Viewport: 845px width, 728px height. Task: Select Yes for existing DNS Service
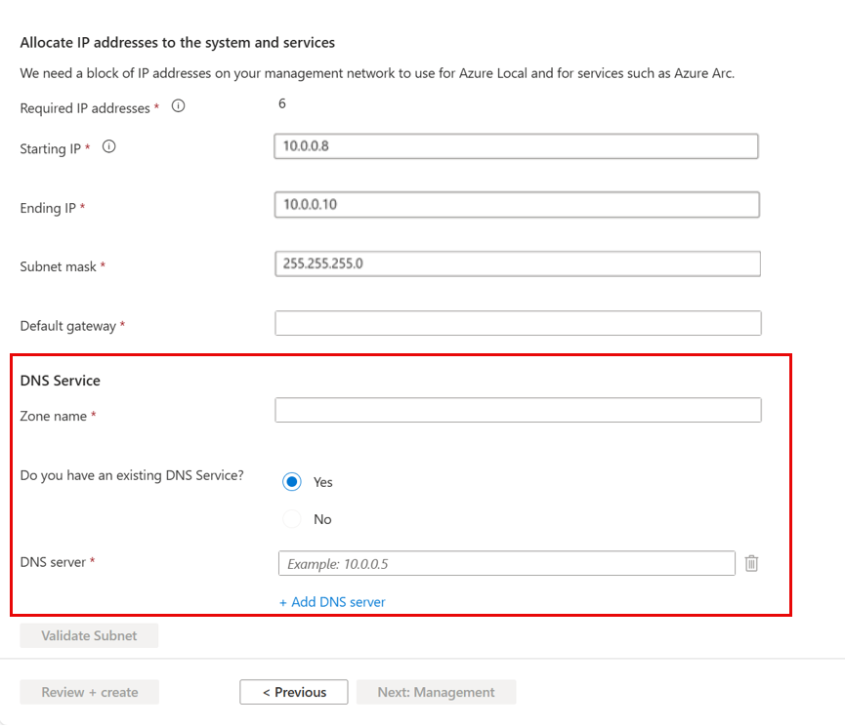(x=292, y=482)
